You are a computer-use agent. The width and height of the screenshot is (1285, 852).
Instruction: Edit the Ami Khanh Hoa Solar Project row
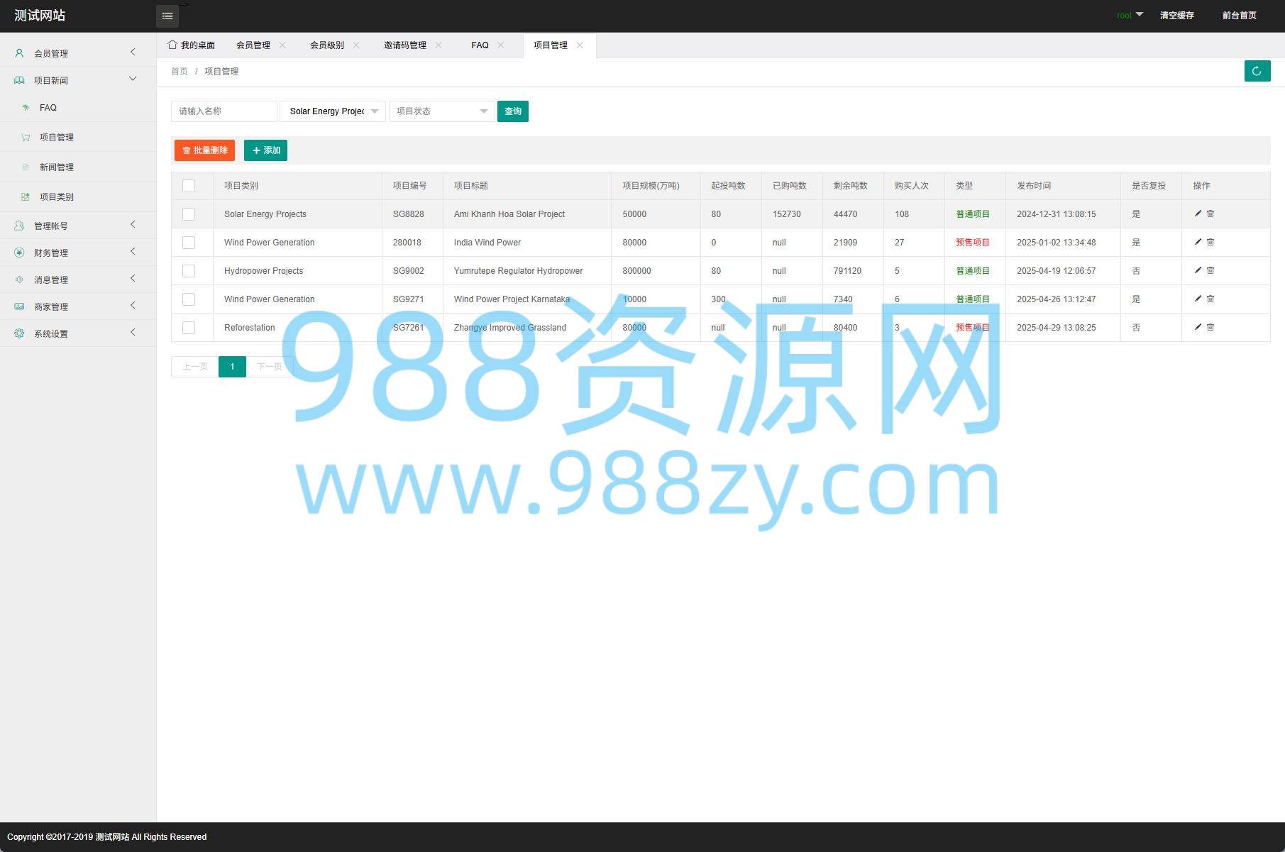pyautogui.click(x=1198, y=214)
